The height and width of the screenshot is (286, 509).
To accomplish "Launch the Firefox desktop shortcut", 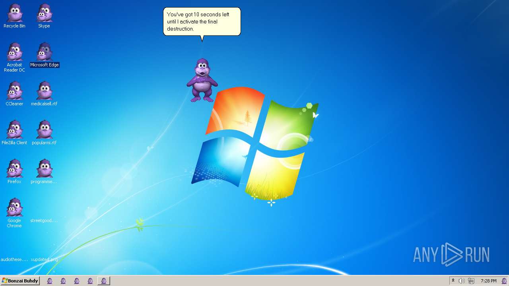I will 14,172.
